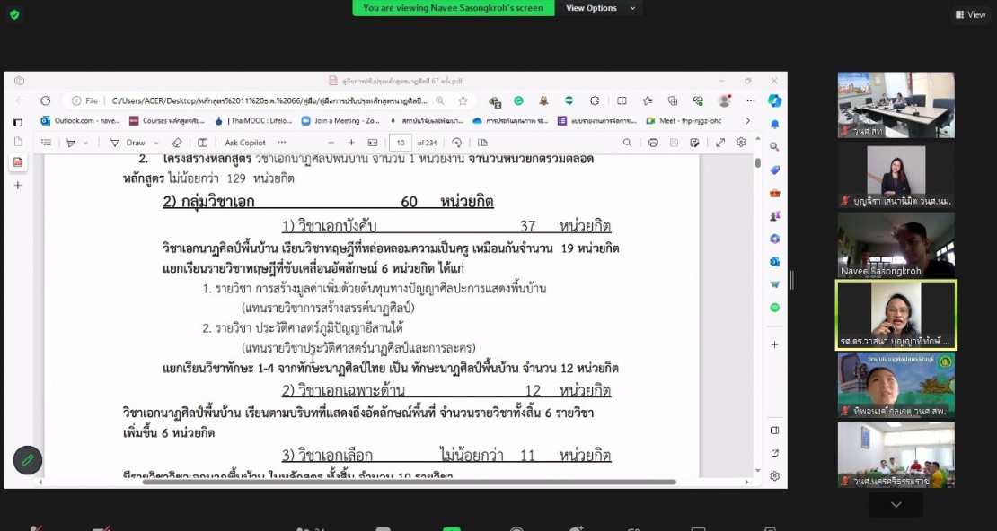Open the Outlook.com bookmark

(80, 121)
